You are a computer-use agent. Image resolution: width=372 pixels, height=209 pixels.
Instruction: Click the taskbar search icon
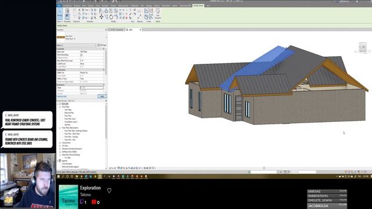(63, 176)
